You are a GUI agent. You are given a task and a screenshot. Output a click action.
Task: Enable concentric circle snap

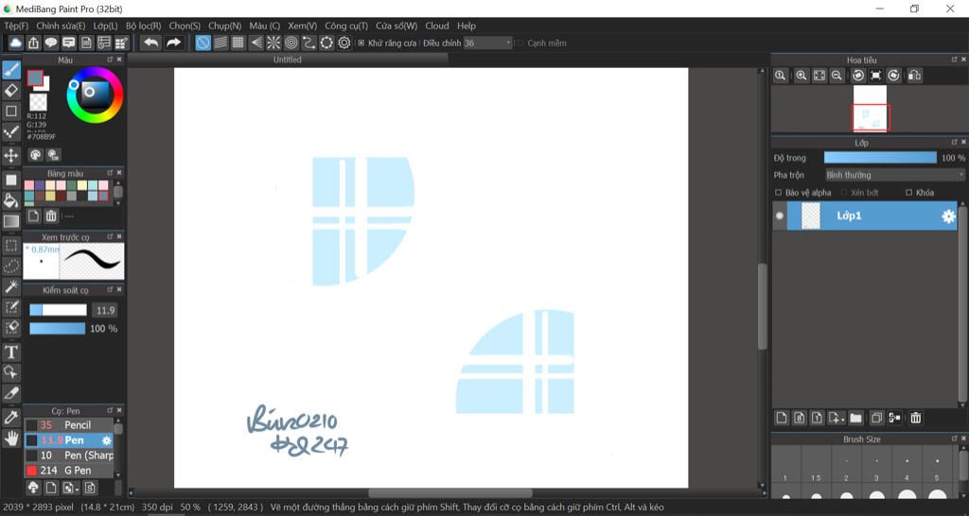click(x=291, y=43)
